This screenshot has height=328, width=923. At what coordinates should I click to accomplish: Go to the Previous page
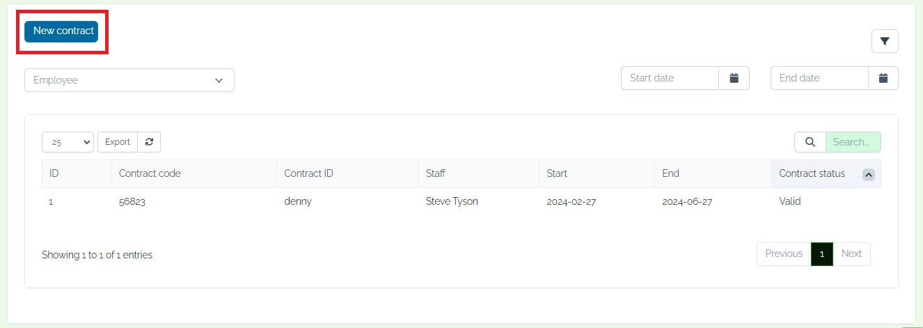(784, 253)
